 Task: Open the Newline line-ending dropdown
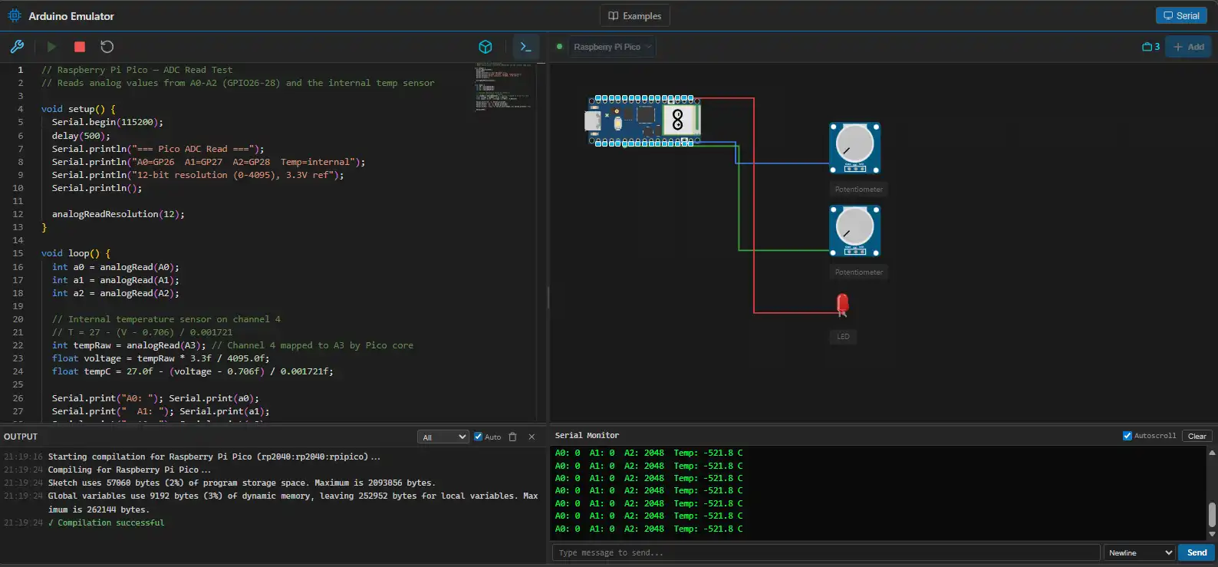tap(1140, 552)
